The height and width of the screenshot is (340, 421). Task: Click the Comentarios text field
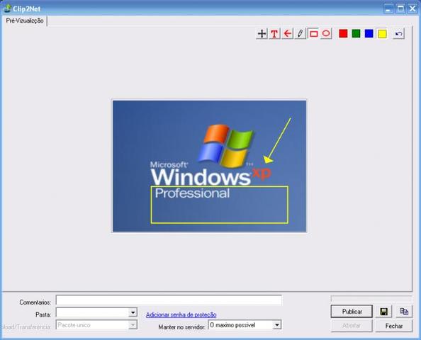[x=169, y=300]
